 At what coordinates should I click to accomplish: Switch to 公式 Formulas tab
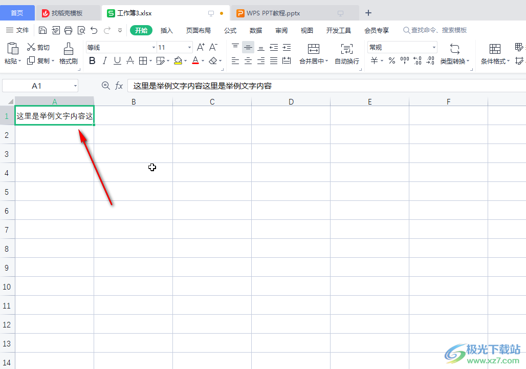pos(230,31)
